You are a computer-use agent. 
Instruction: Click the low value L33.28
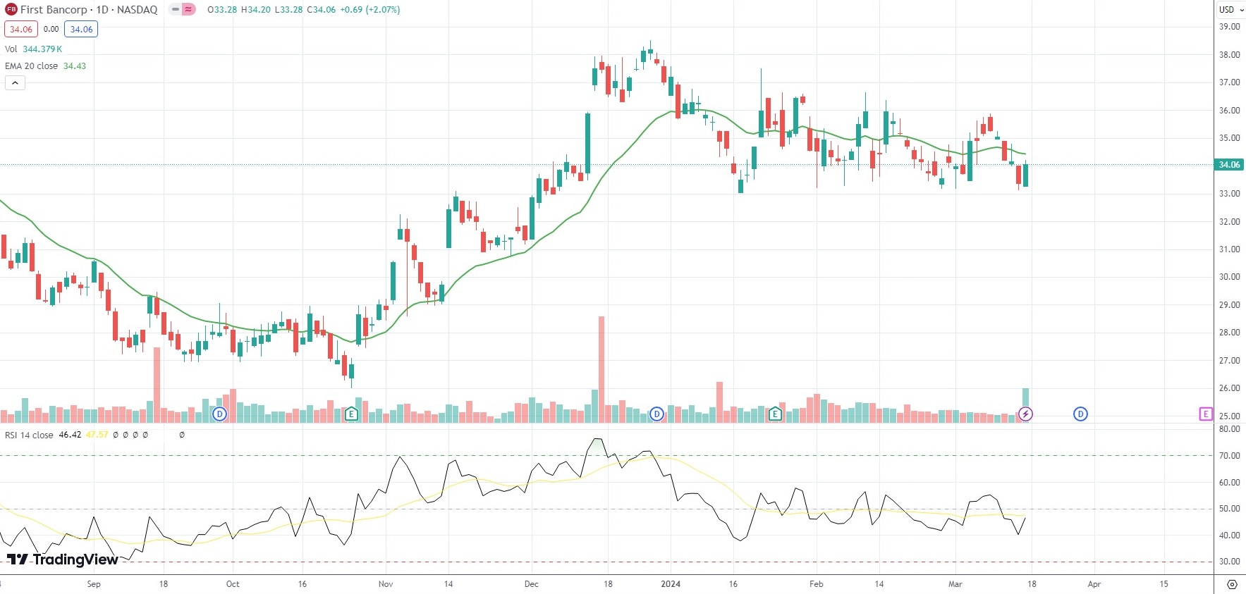[288, 10]
